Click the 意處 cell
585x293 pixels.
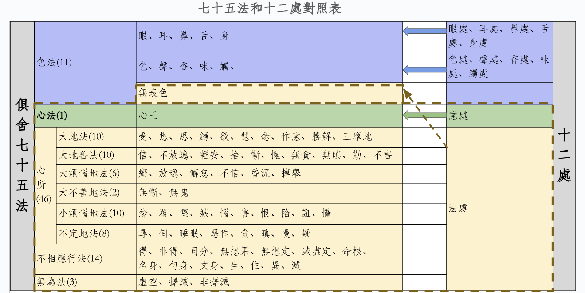[x=499, y=116]
